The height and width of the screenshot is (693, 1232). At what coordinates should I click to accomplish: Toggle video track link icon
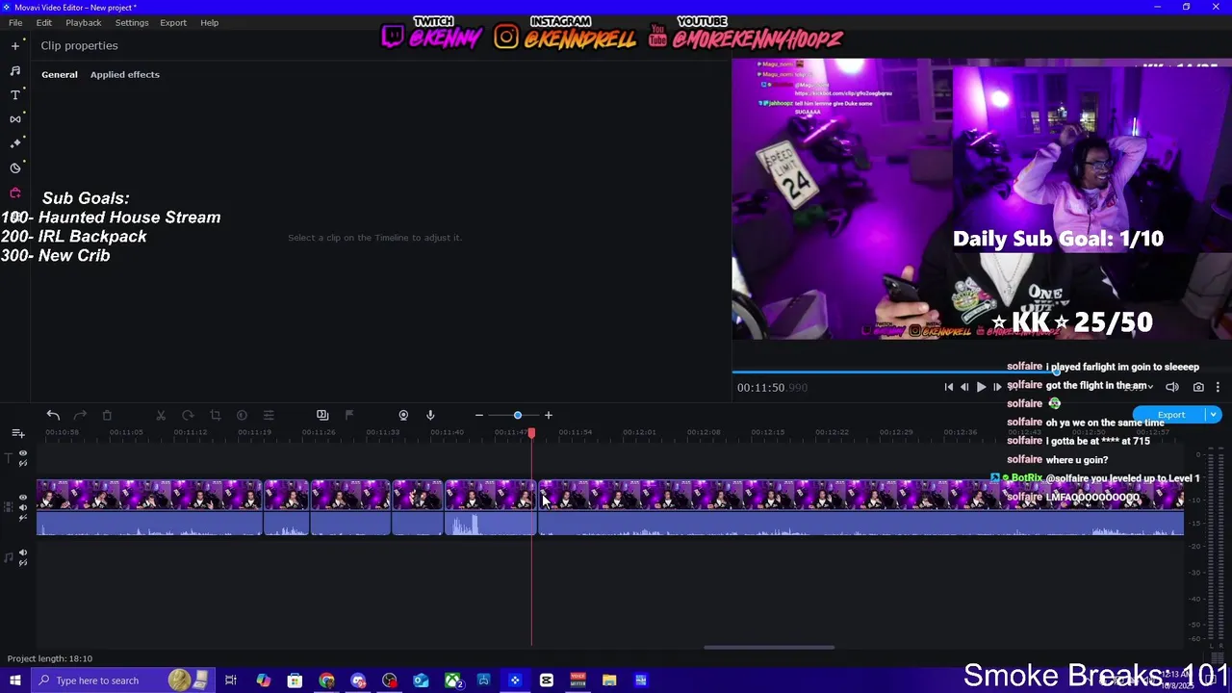point(23,519)
